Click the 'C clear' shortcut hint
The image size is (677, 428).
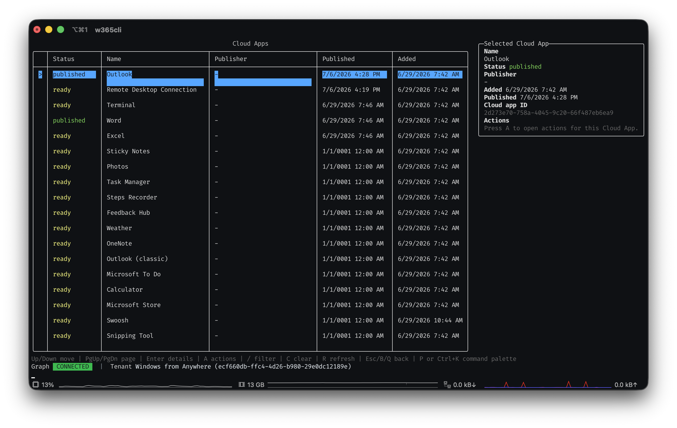point(299,359)
